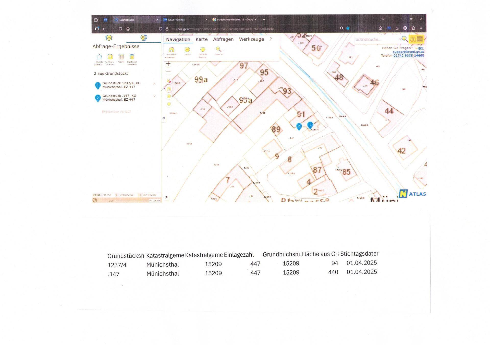
Task: Select the Grundstücke browser tab
Action: click(x=137, y=20)
